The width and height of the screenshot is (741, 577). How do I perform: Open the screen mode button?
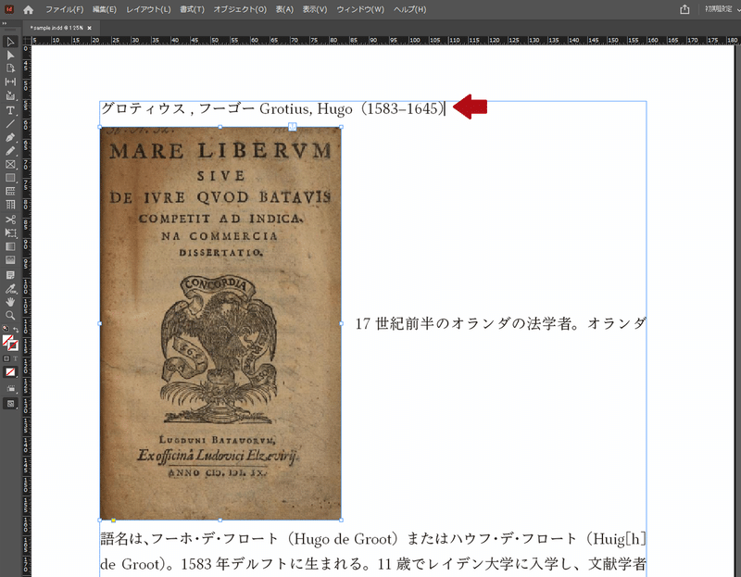click(x=10, y=404)
